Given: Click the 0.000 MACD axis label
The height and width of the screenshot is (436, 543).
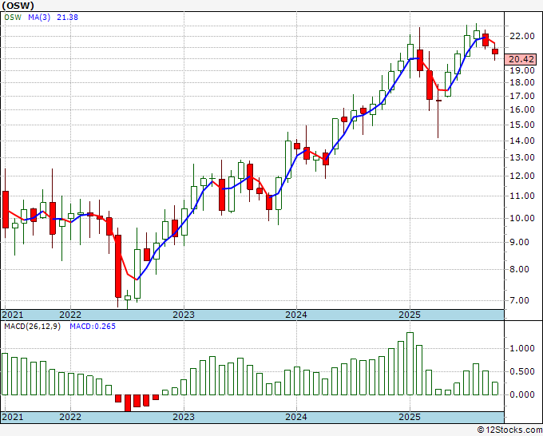Looking at the screenshot, I should click(522, 394).
